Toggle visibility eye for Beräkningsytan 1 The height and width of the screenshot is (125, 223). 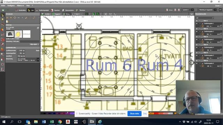197,24
